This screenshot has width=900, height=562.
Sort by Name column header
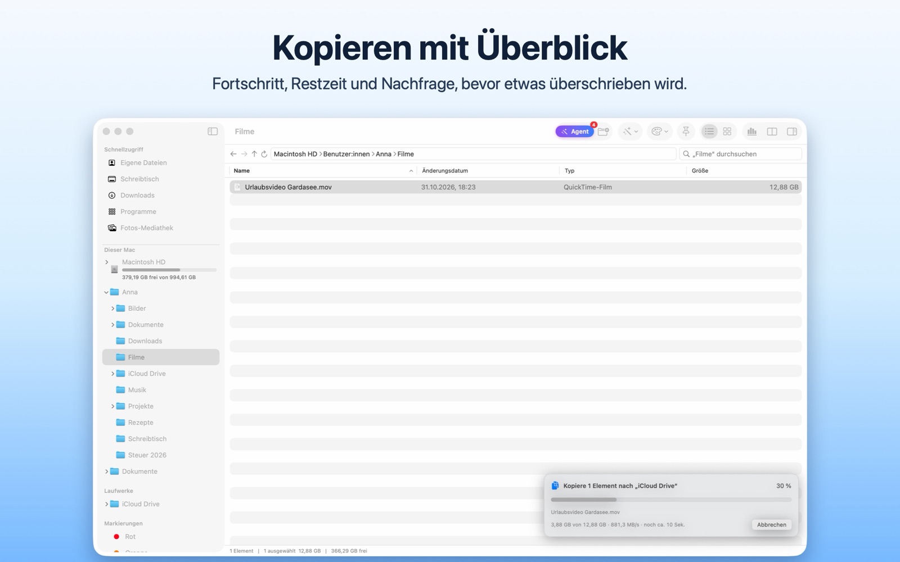323,171
